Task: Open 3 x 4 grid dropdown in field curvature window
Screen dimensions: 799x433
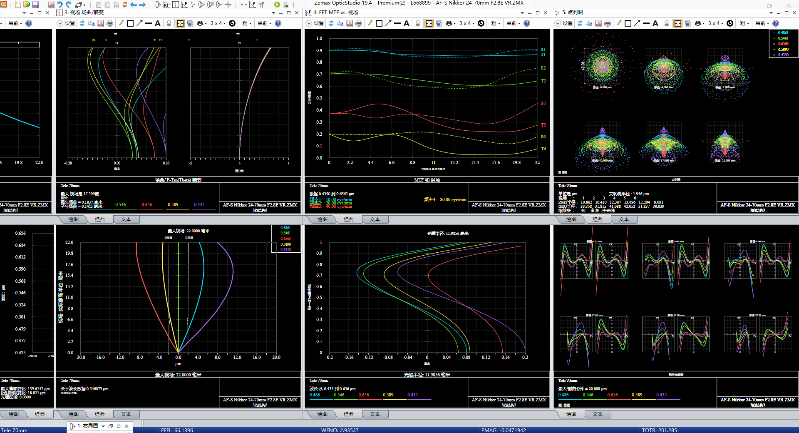Action: tap(218, 23)
